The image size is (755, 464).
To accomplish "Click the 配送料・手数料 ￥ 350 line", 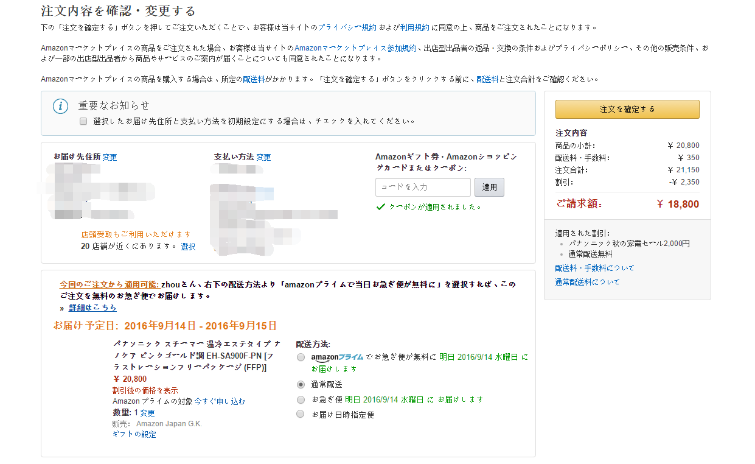I will [627, 158].
